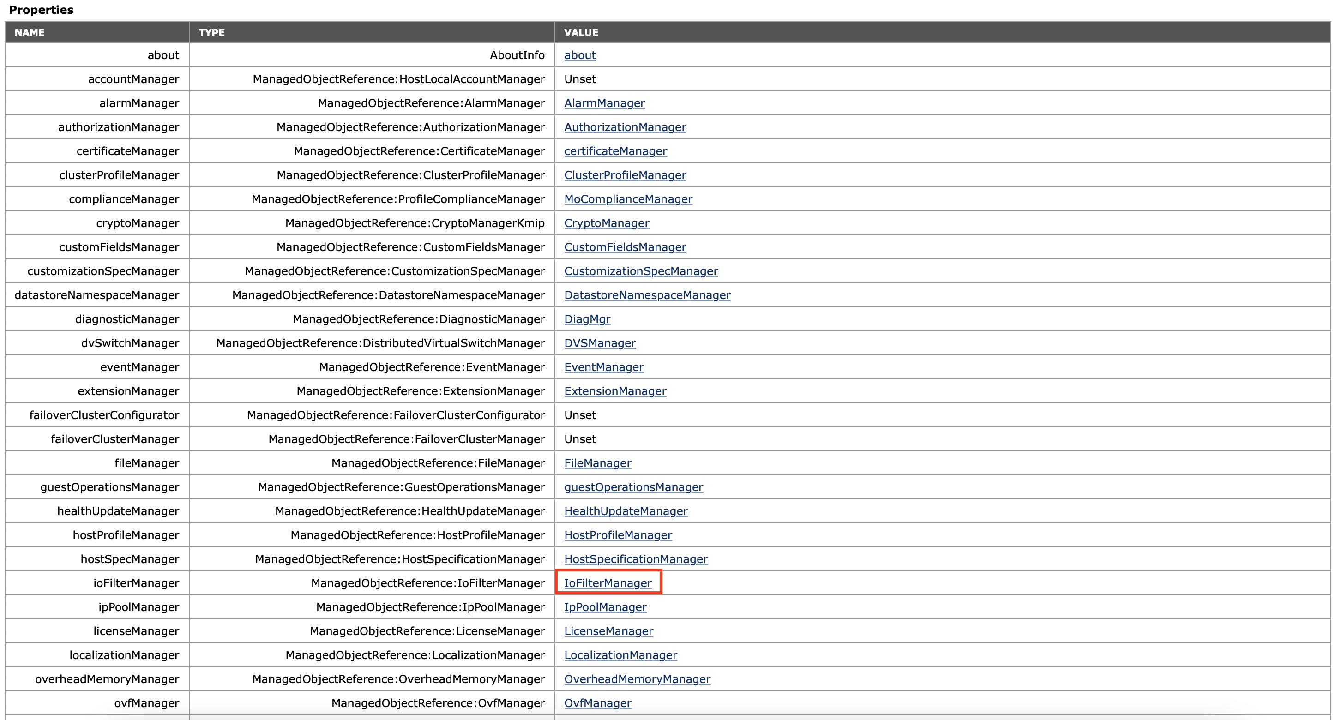Click the VALUE column header
The image size is (1336, 720).
(x=581, y=32)
